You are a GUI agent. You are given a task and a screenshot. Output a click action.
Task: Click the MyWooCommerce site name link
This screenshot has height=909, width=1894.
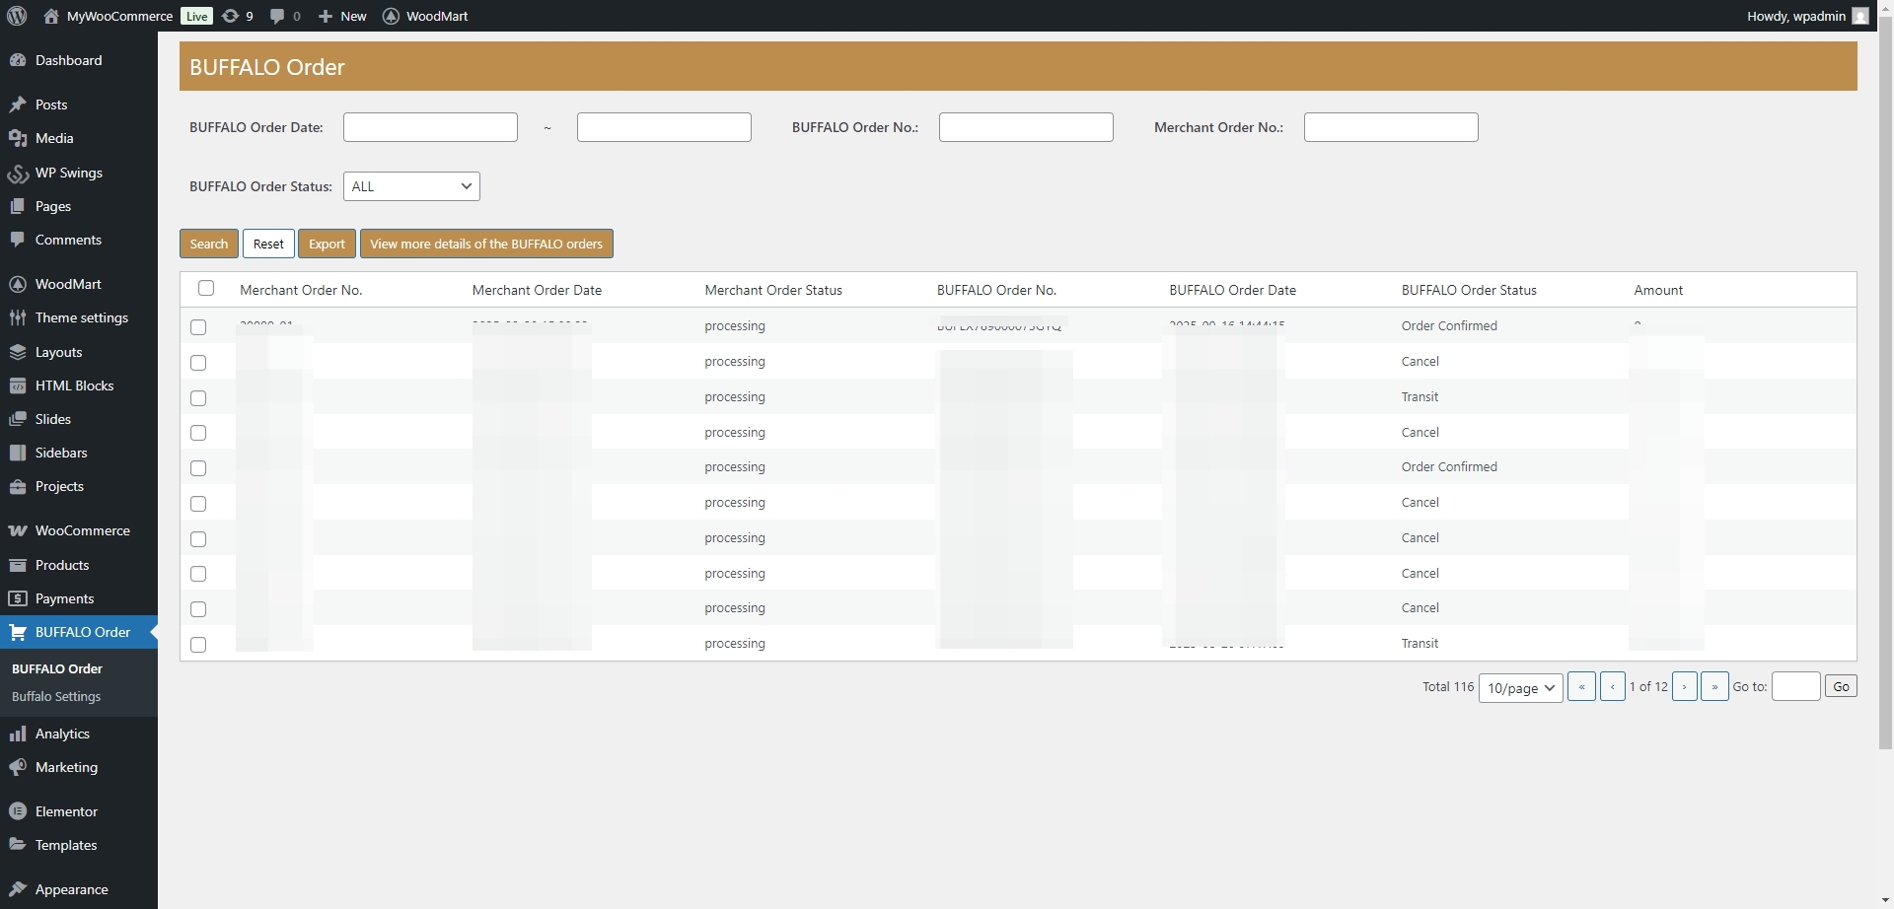[119, 16]
